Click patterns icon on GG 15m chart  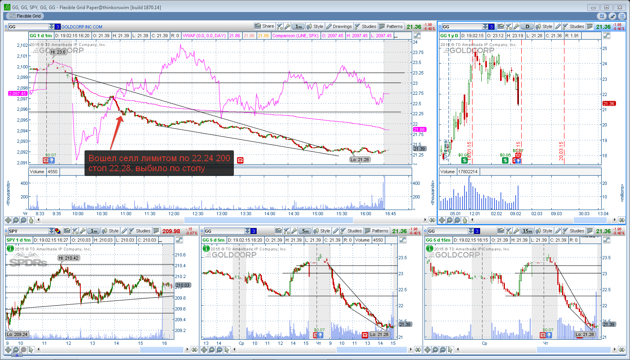[x=590, y=231]
